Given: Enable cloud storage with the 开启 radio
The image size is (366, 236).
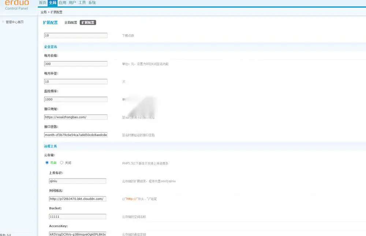Looking at the screenshot, I should click(x=47, y=163).
